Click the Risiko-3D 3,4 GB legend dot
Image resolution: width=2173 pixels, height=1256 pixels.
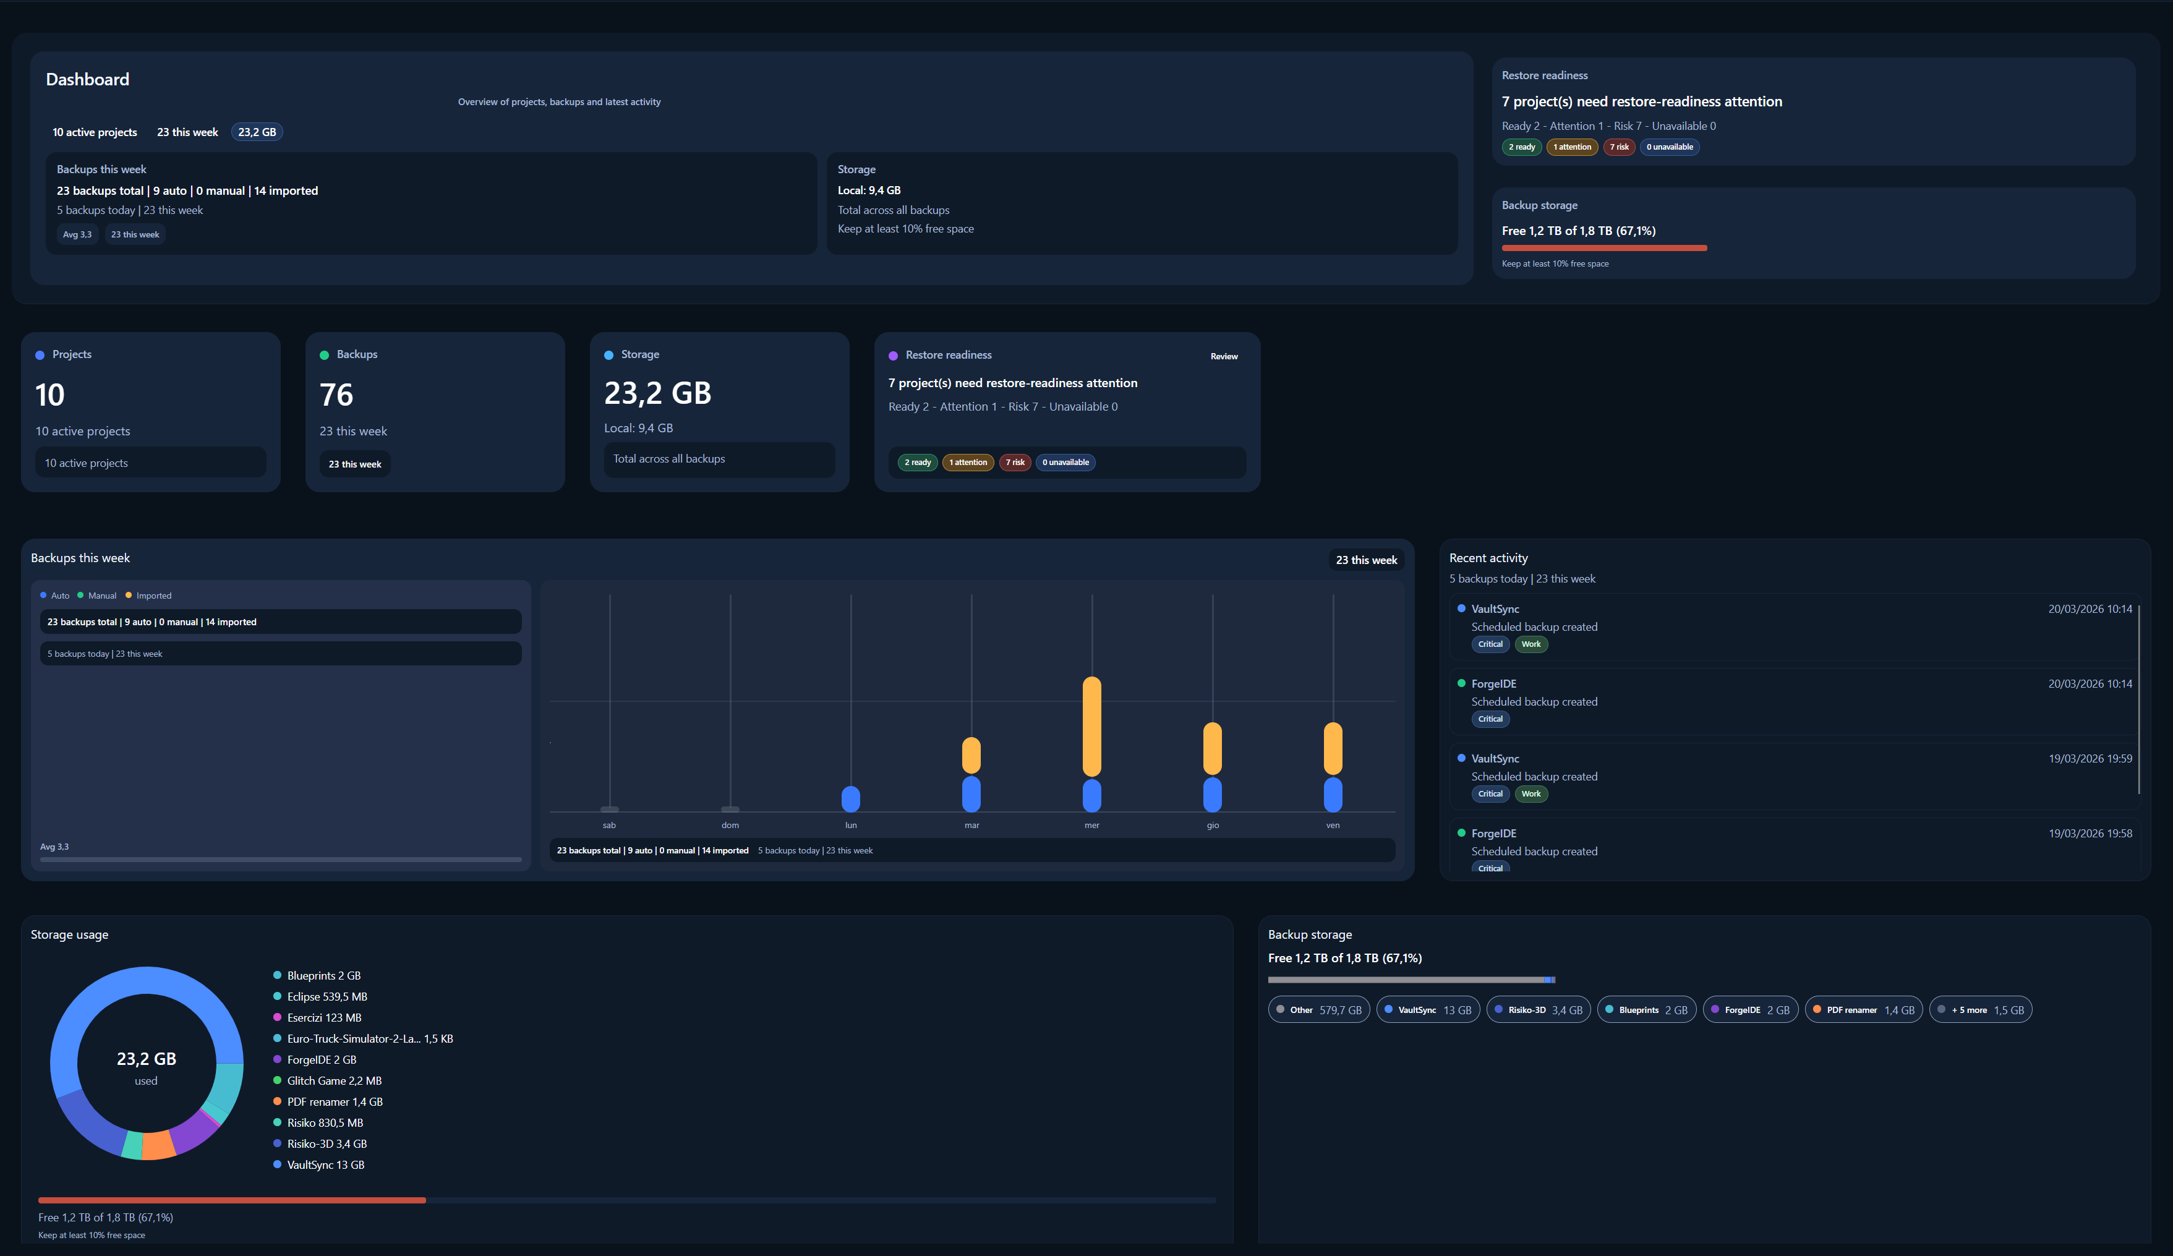(x=277, y=1144)
